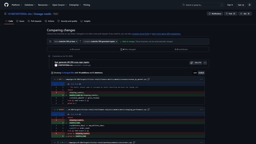Open the warehouse orders.sql file path link
This screenshot has width=256, height=144.
[100, 142]
